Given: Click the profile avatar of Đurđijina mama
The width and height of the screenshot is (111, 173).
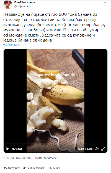Looking at the screenshot, I should (8, 4).
